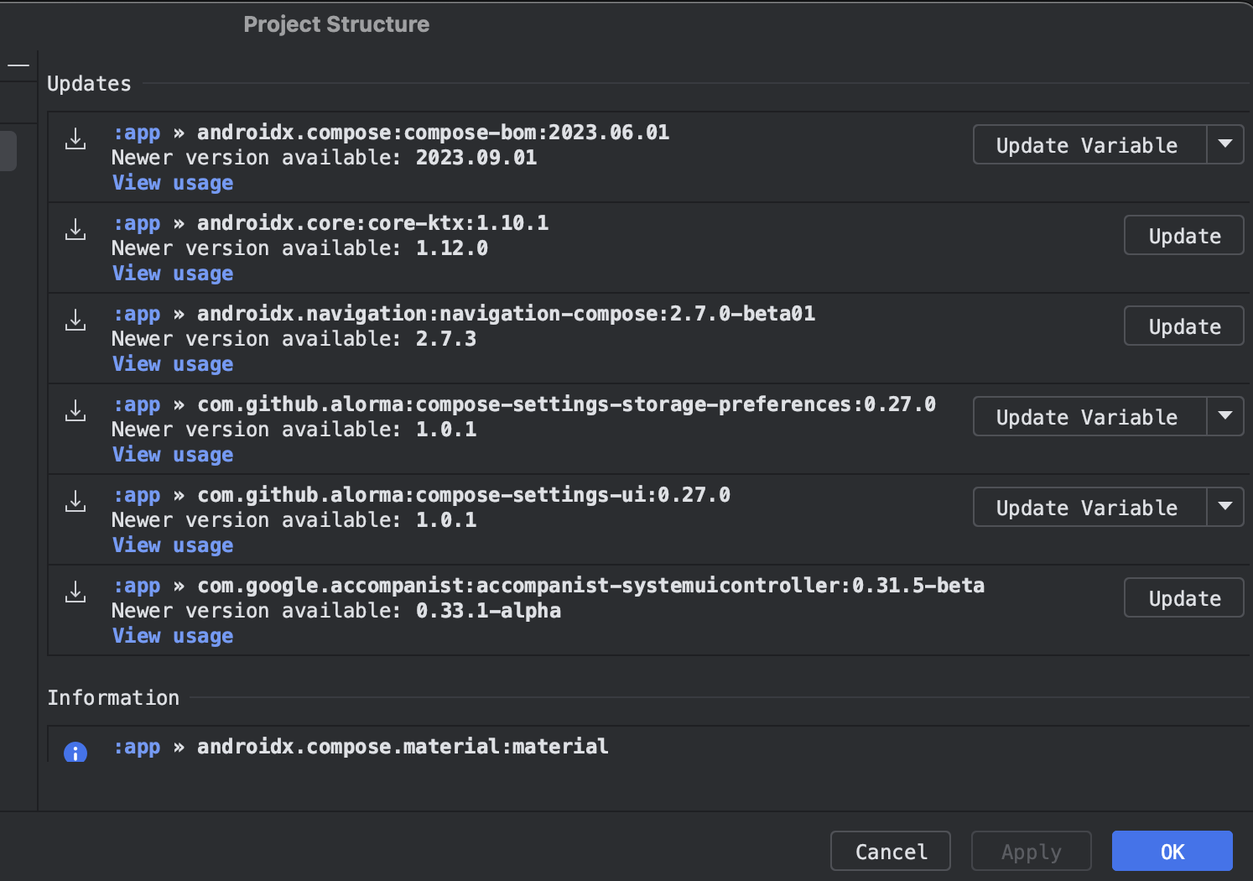
Task: Click View usage for compose-settings-ui
Action: click(173, 545)
